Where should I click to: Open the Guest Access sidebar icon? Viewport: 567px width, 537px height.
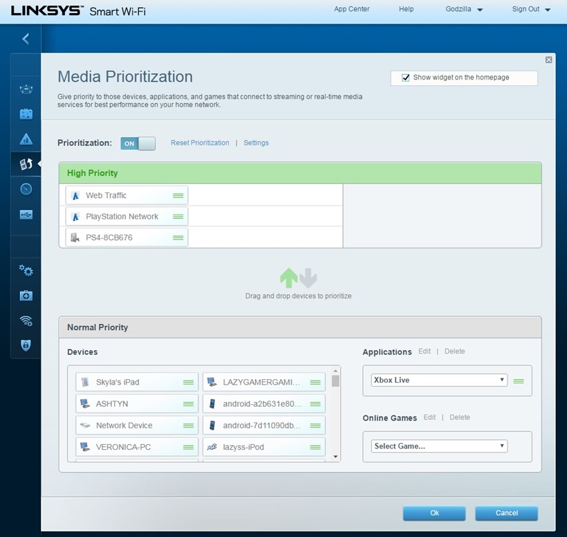[x=26, y=114]
